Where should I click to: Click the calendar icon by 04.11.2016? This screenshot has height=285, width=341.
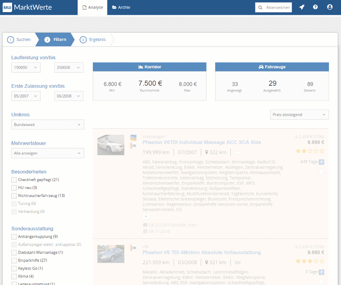pos(145,231)
